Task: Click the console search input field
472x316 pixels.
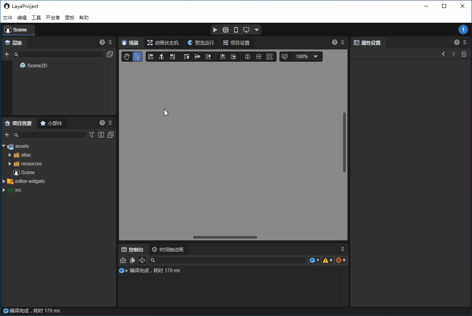Action: pos(229,260)
